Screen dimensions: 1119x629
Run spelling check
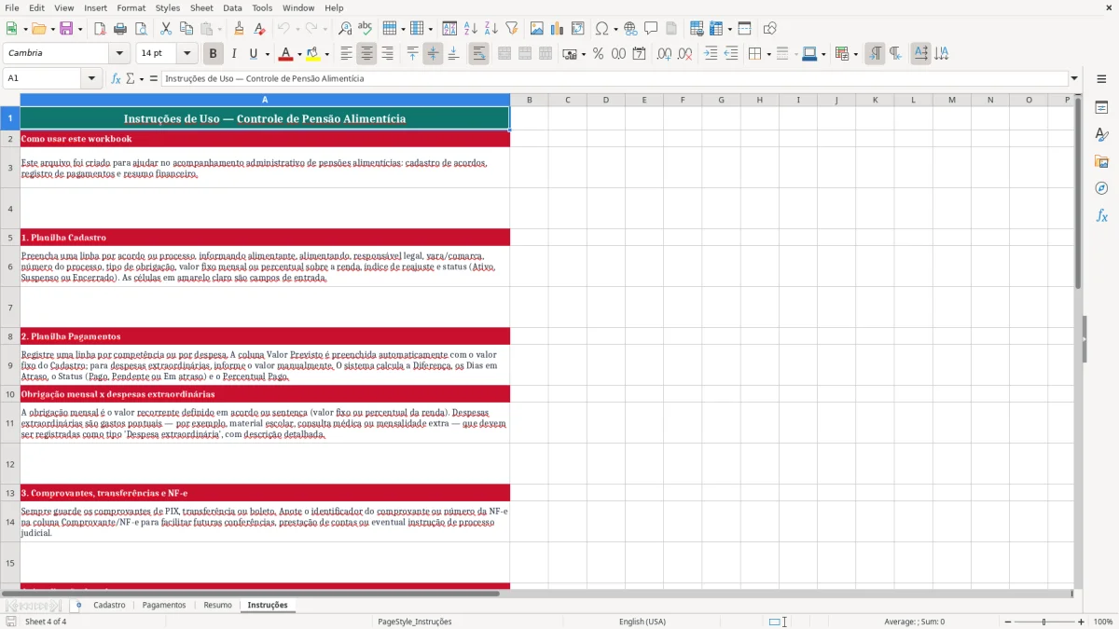pos(366,29)
